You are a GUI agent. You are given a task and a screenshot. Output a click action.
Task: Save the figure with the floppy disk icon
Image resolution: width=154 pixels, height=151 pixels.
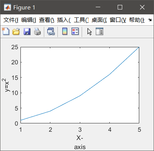coord(27,31)
